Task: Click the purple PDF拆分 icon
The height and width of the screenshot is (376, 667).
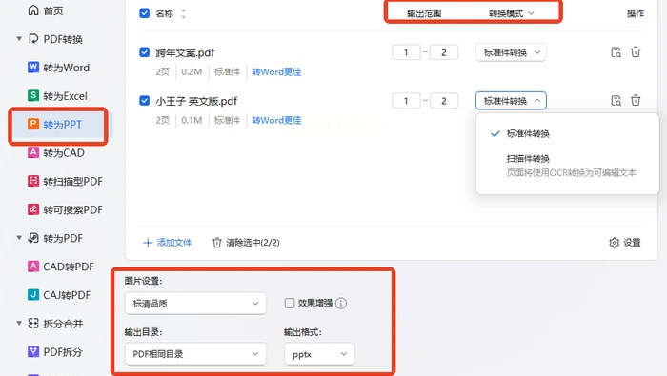Action: click(33, 352)
